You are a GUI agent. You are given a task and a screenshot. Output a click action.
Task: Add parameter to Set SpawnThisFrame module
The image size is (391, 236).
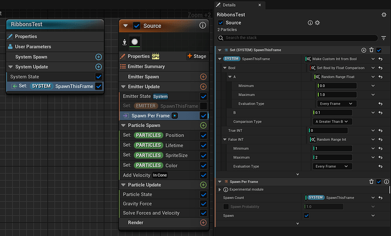(364, 50)
